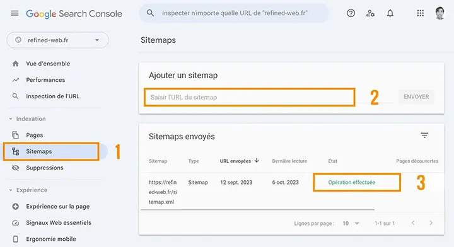
Task: Click the Opération effectuée status
Action: coord(351,182)
